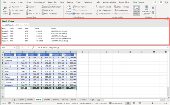Viewport: 170px width, 105px height.
Task: Switch to Page Layout view in status bar
Action: (134, 103)
